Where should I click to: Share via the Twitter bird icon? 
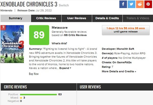point(131,4)
